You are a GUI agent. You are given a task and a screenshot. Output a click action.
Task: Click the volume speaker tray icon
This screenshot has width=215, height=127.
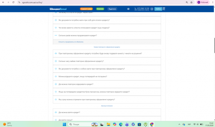tap(198, 124)
